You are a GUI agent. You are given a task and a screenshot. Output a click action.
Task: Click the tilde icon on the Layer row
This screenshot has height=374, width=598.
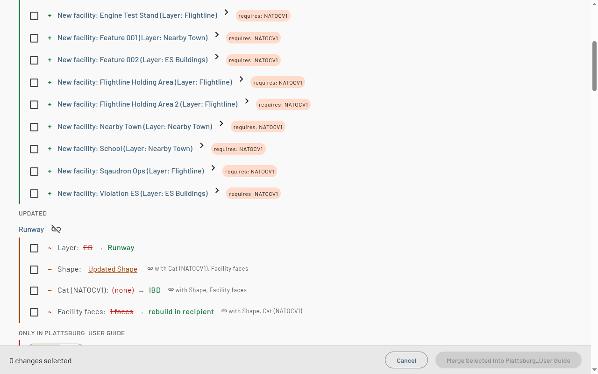[x=50, y=248]
